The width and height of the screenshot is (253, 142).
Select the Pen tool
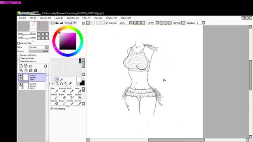tap(55, 90)
